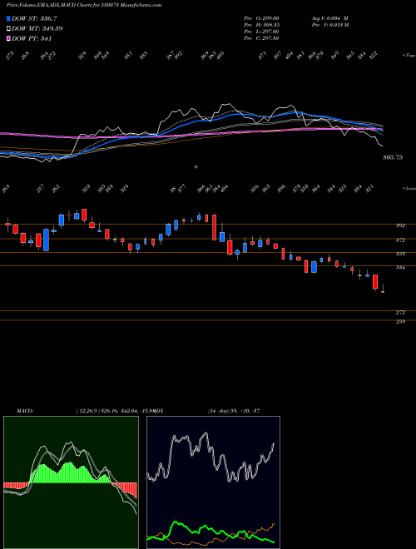Click the 334 price level label
416x549 pixels.
pyautogui.click(x=400, y=268)
